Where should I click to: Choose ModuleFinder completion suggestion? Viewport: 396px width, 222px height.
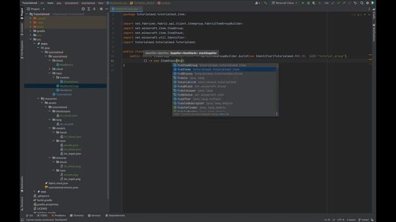(225, 107)
